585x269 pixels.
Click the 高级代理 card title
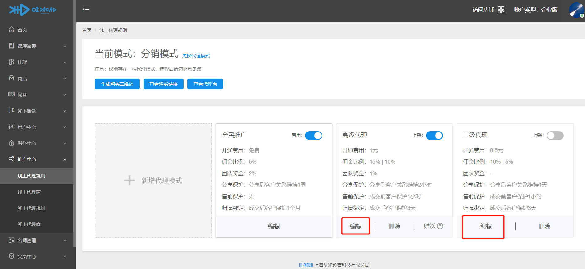(355, 135)
